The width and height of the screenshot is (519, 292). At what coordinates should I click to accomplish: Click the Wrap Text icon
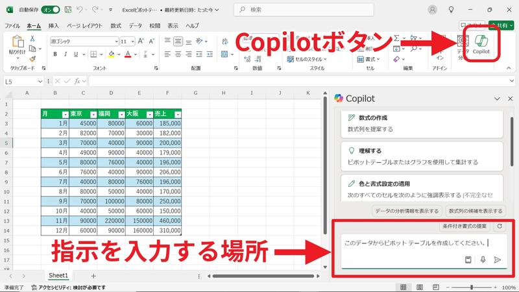point(225,42)
